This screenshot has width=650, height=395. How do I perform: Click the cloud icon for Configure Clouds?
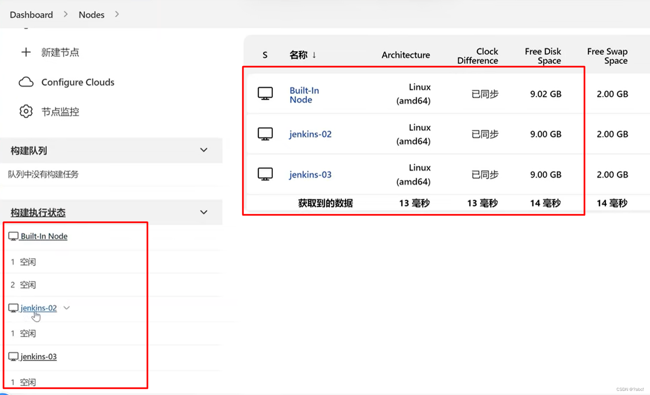coord(26,82)
